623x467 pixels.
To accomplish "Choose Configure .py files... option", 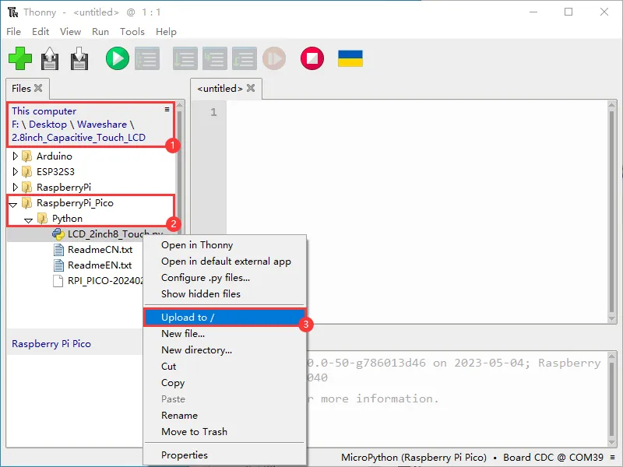I will (224, 278).
